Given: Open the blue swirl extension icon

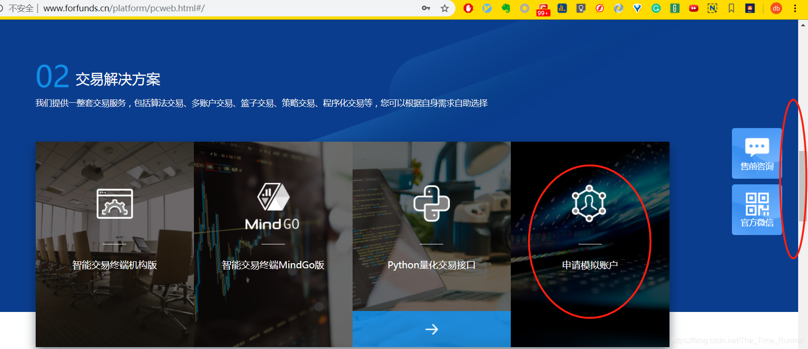Looking at the screenshot, I should coord(618,8).
